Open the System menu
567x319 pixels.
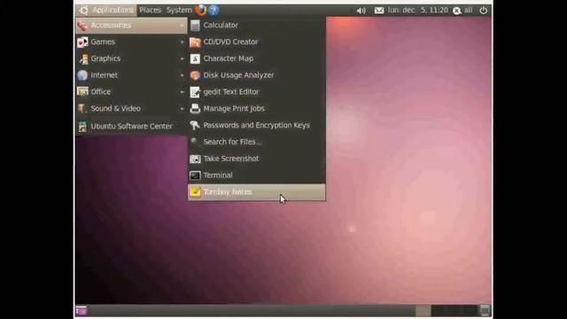(x=179, y=10)
